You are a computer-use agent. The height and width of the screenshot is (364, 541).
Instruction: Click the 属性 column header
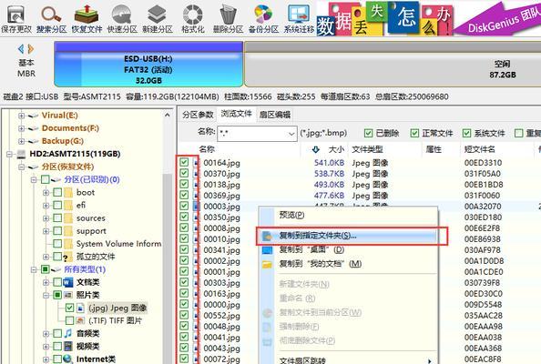(434, 149)
